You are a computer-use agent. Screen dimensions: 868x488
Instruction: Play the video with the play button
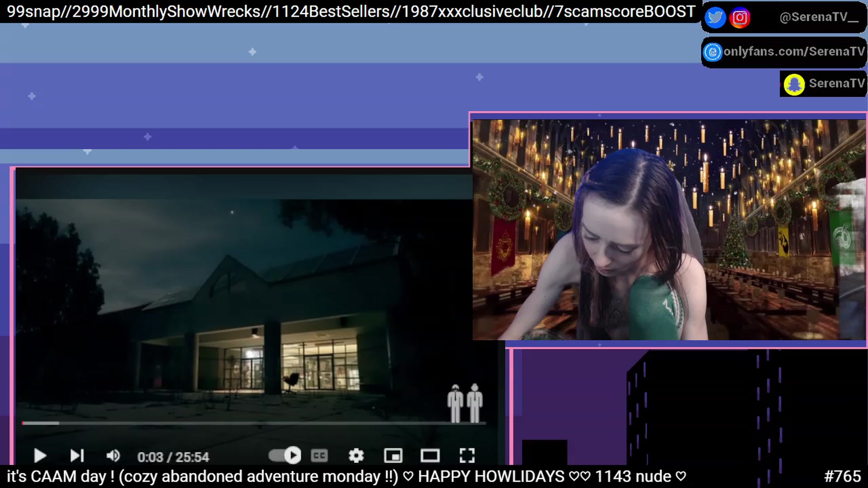[40, 455]
